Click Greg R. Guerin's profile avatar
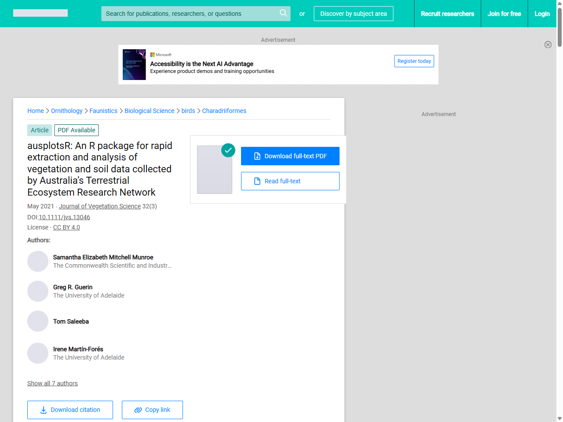 38,291
